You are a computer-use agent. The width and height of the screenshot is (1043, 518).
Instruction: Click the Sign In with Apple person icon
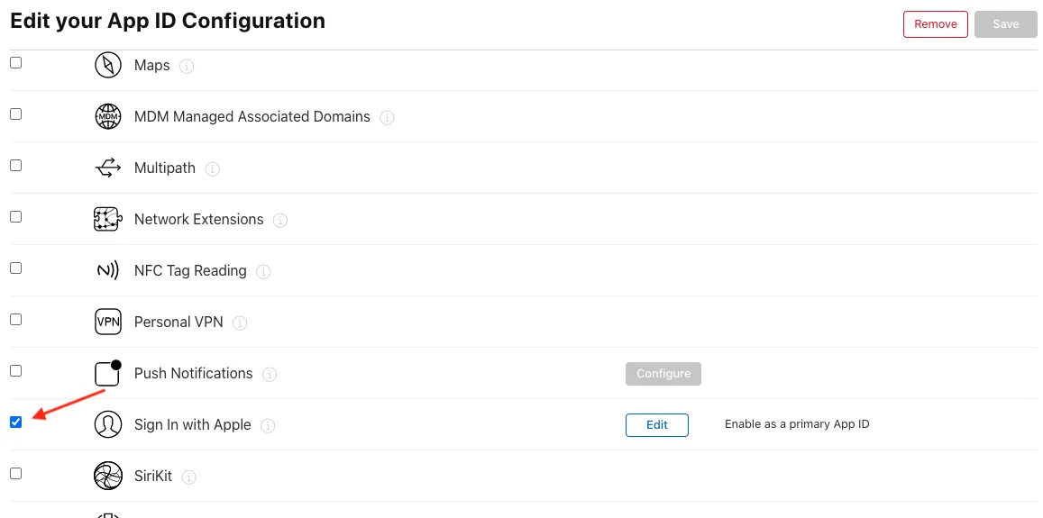pos(108,424)
